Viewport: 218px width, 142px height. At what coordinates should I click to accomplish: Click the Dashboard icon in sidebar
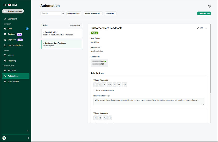(5, 19)
